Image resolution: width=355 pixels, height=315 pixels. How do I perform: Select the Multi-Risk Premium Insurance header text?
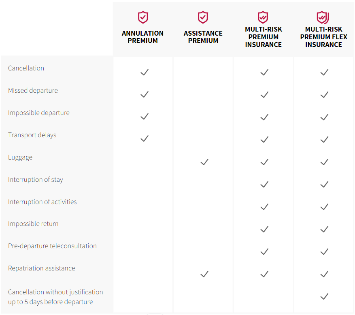tap(263, 37)
